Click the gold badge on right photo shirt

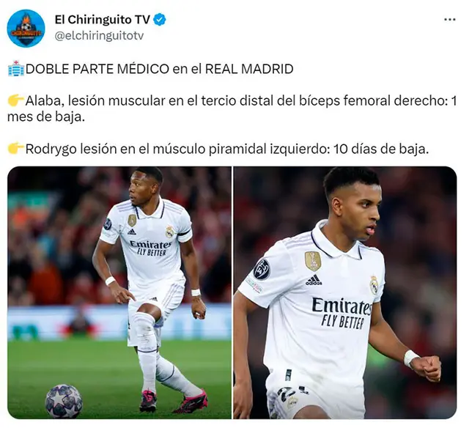[313, 261]
